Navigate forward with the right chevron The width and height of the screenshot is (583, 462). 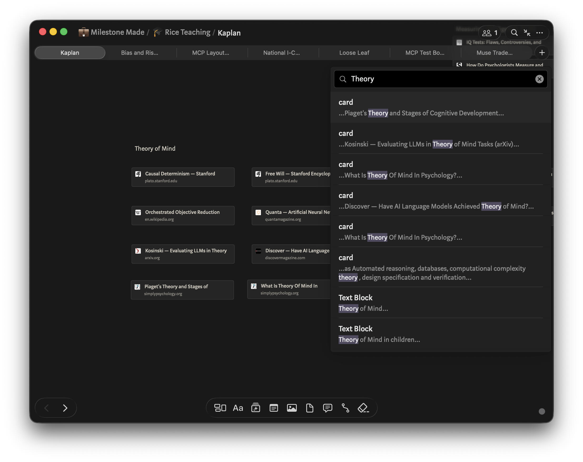click(65, 408)
